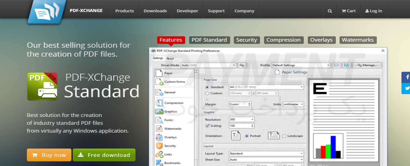This screenshot has width=410, height=166.
Task: Click the green PDF-XChange Standard product icon
Action: click(x=42, y=86)
